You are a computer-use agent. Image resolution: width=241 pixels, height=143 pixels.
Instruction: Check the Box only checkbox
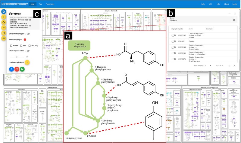pos(30,46)
